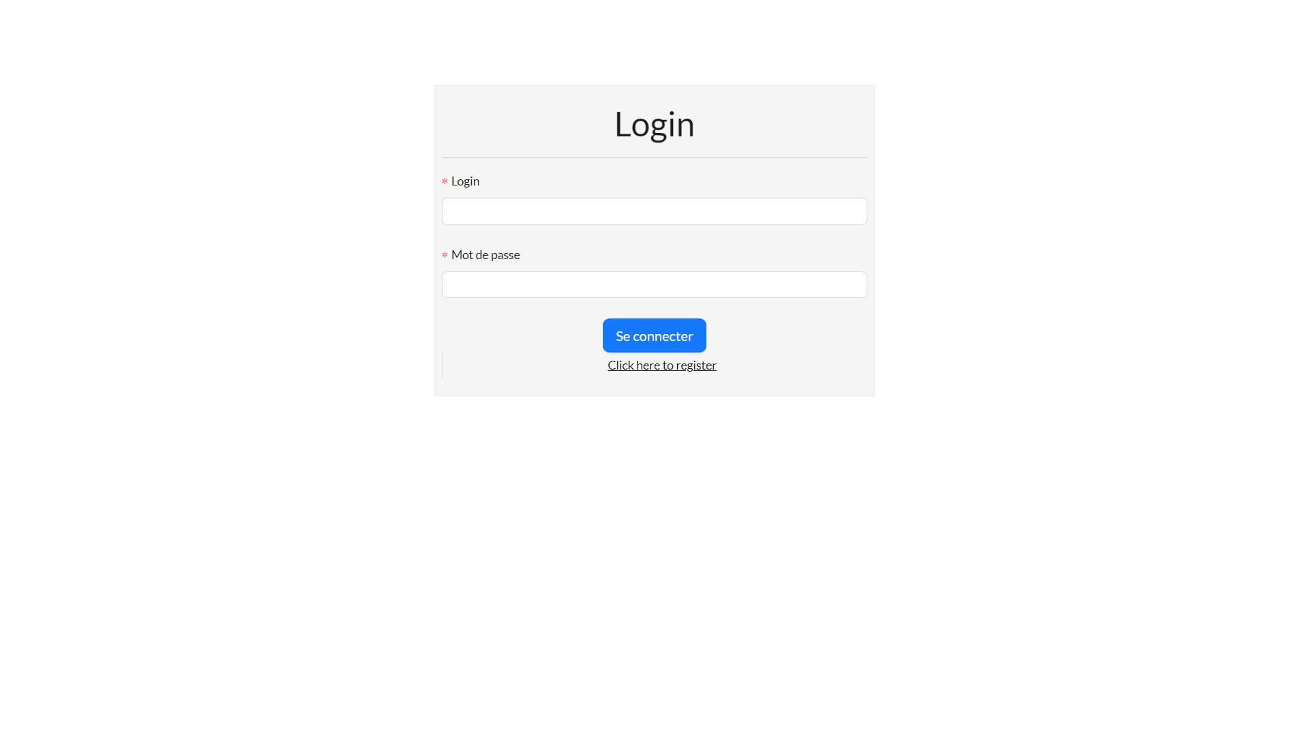
Task: Follow the underlined register link
Action: point(661,365)
